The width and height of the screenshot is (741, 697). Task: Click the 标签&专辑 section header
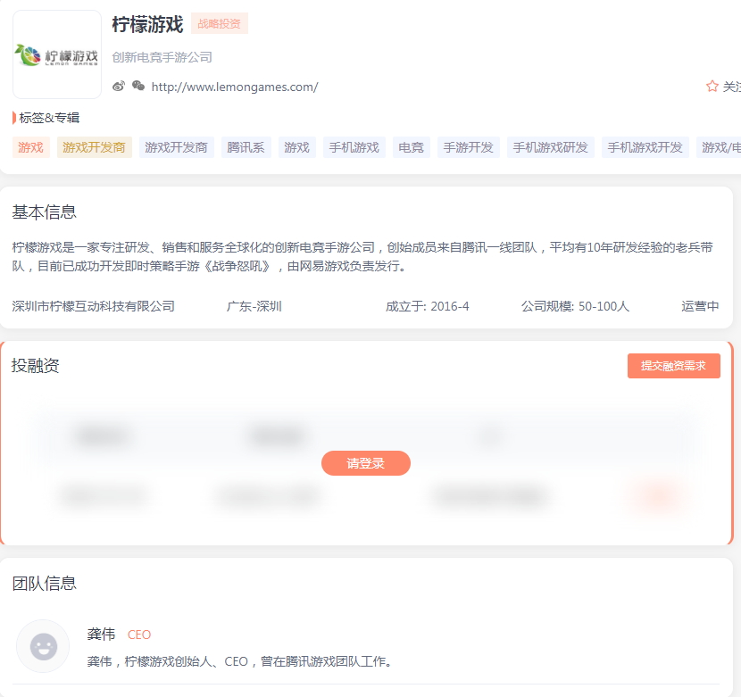[40, 117]
